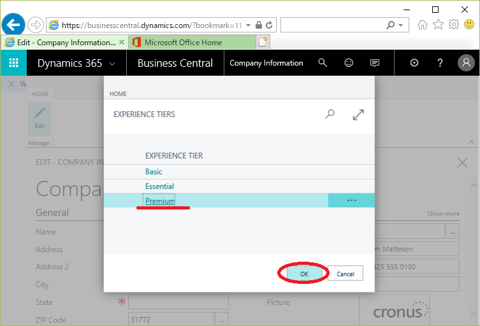
Task: Click the browser search magnifier icon
Action: point(390,25)
